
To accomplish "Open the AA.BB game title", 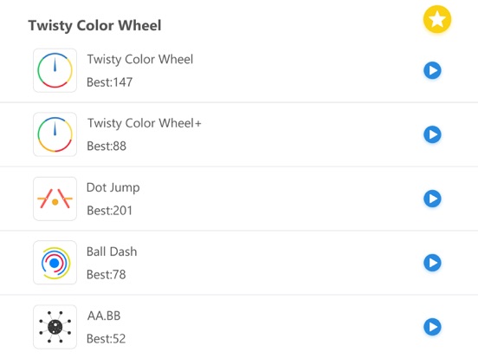I will click(104, 316).
